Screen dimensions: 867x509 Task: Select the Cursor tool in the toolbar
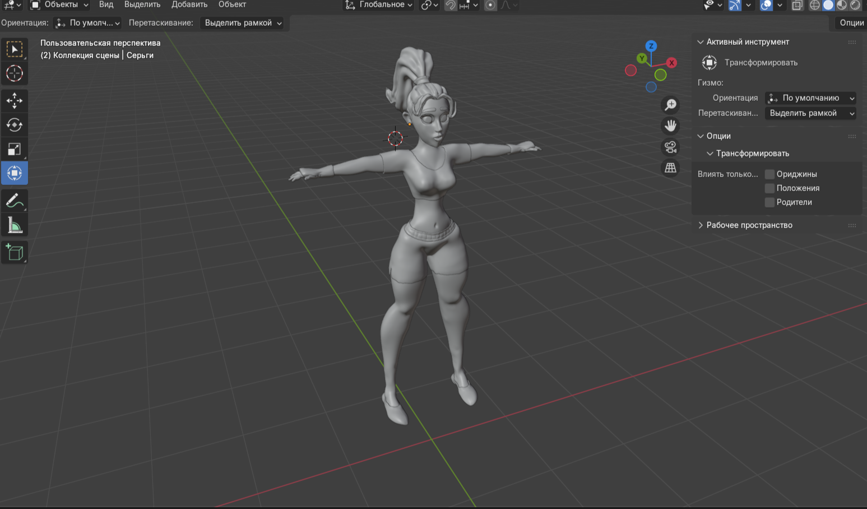pos(15,73)
